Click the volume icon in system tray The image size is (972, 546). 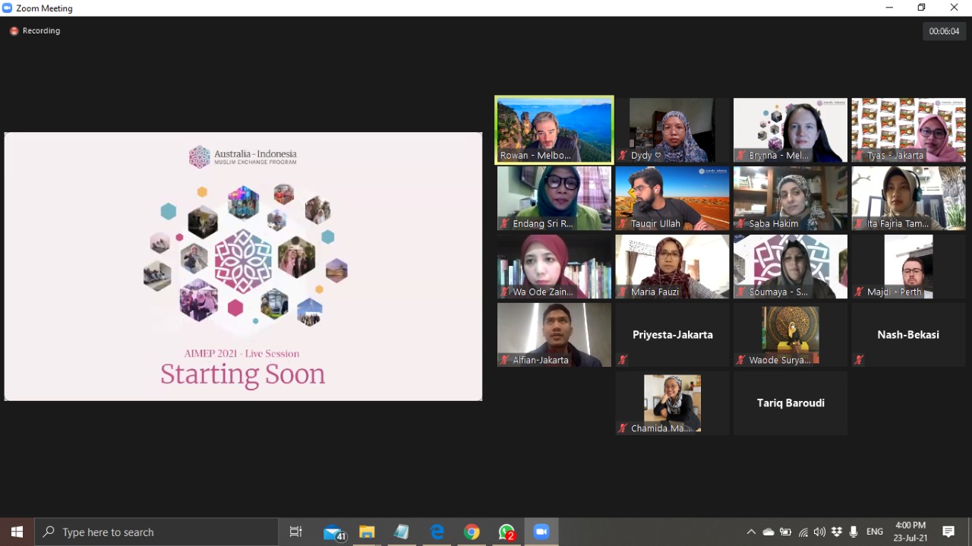click(x=819, y=532)
